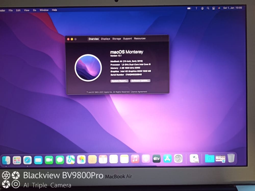
Task: Open the Trash in the Dock
Action: 231,158
